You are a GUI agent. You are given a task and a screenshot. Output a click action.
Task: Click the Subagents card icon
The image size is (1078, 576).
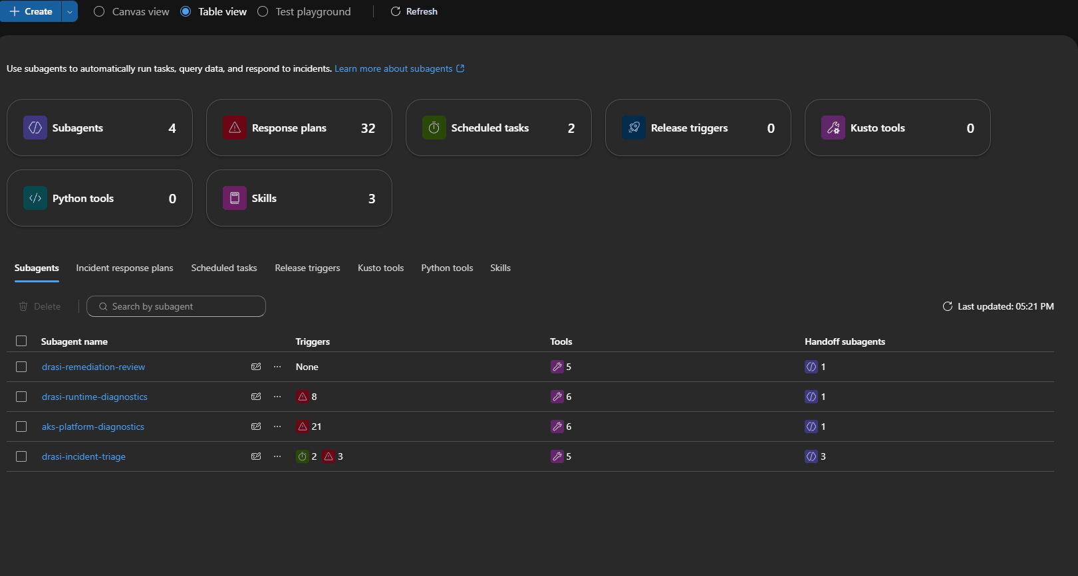[x=35, y=128]
